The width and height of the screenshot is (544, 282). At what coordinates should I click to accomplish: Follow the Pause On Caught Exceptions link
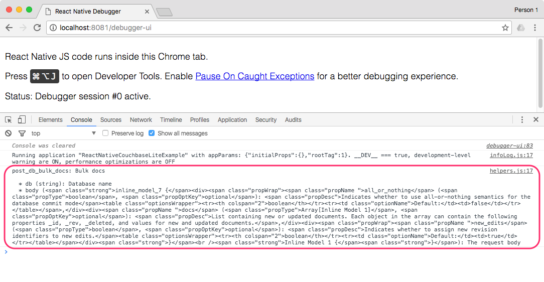point(254,76)
